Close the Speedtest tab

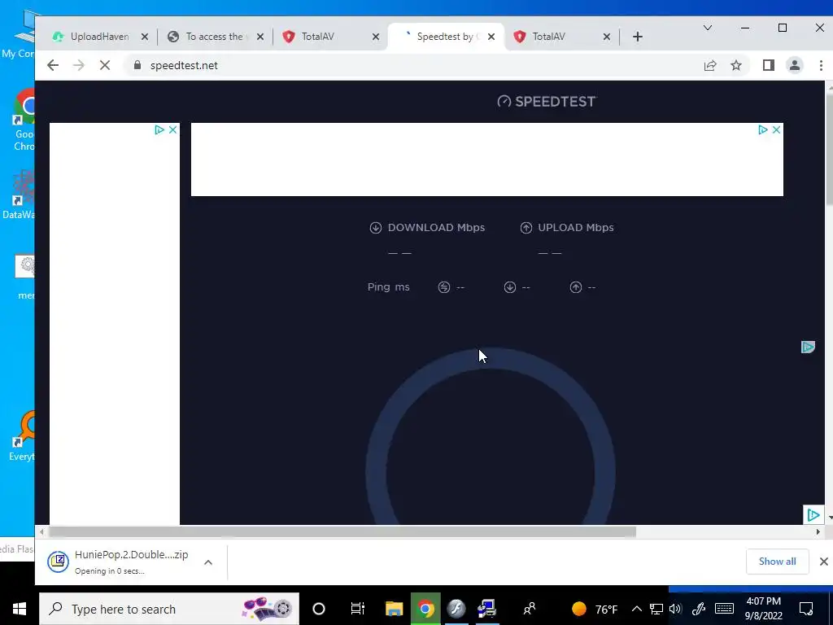click(491, 37)
